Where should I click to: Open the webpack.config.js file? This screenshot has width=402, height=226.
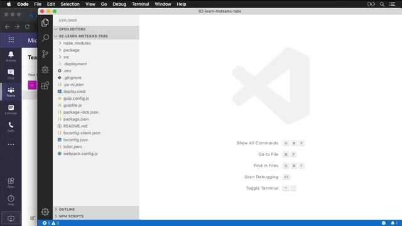(x=96, y=154)
